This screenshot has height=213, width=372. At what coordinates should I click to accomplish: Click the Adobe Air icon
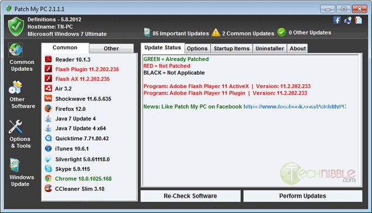pyautogui.click(x=48, y=89)
